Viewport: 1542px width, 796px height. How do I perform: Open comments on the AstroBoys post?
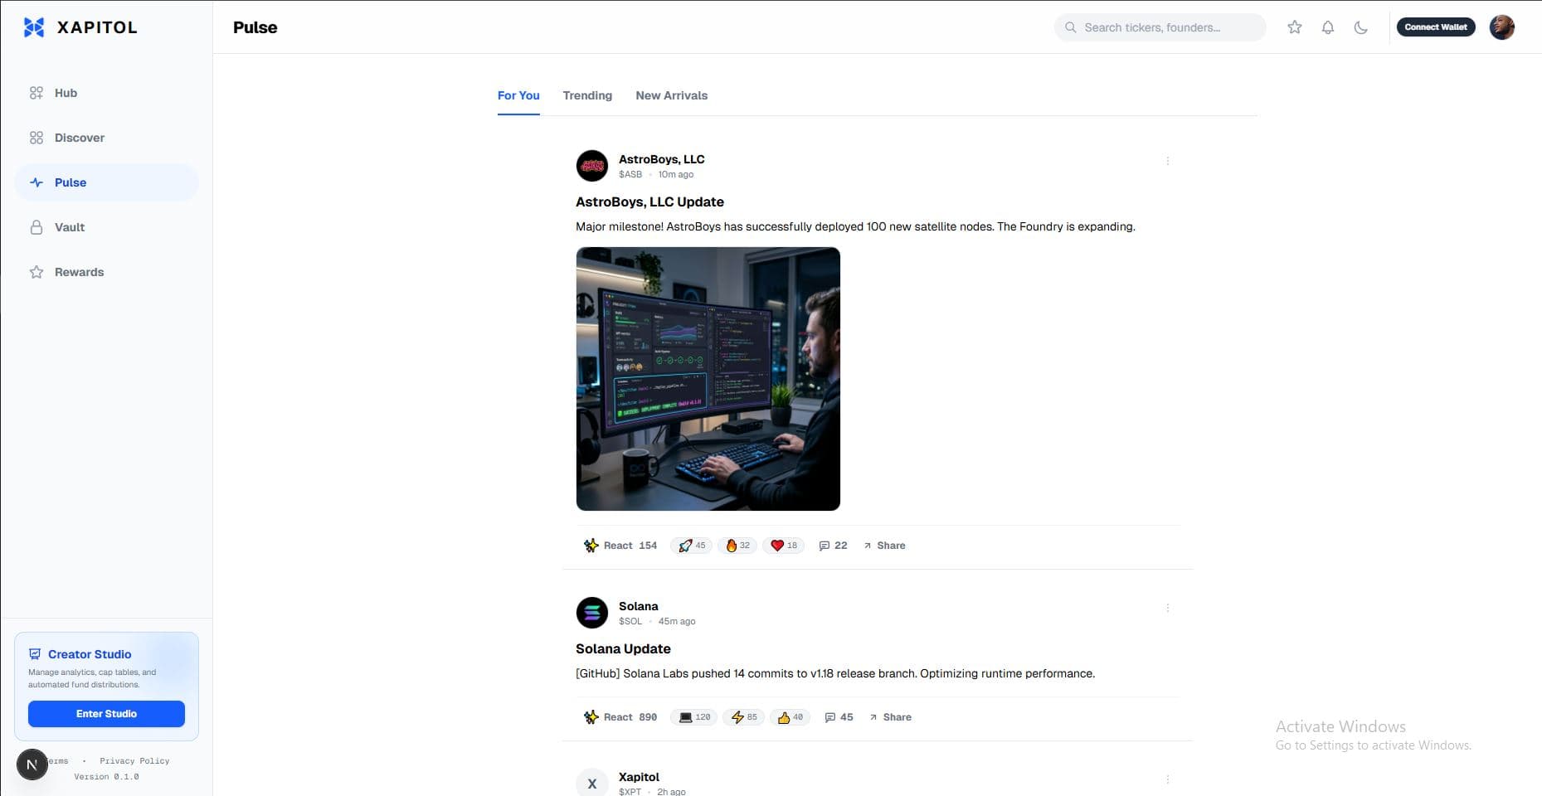coord(833,546)
